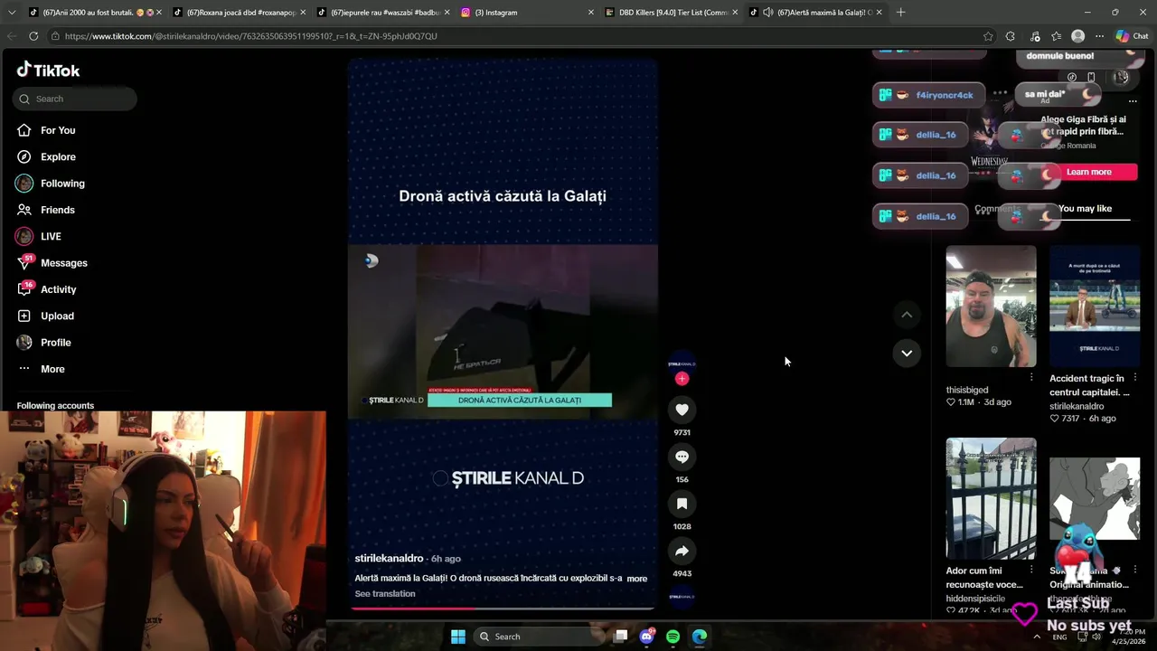Go to next video with down chevron
This screenshot has height=651, width=1157.
[907, 353]
